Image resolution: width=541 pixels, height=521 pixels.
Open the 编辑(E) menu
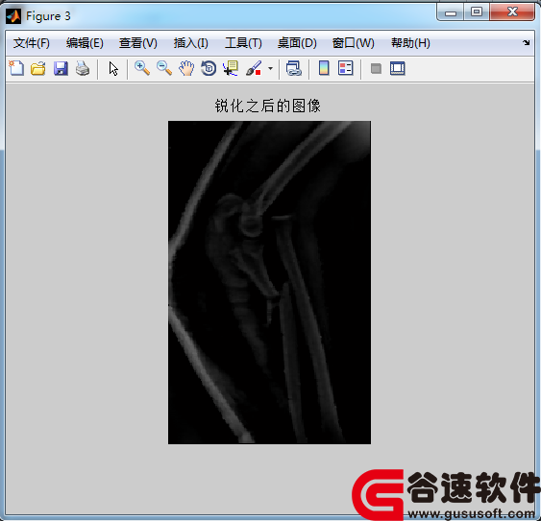[85, 43]
